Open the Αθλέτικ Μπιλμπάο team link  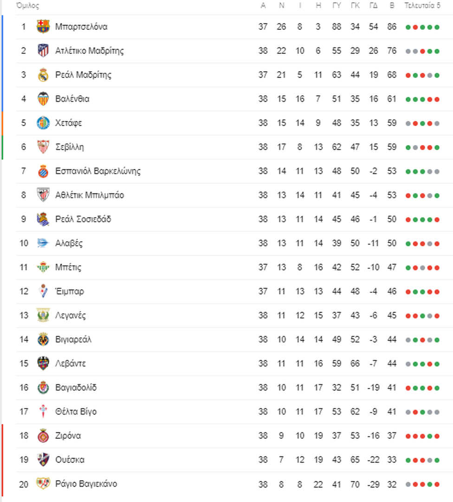click(x=90, y=195)
